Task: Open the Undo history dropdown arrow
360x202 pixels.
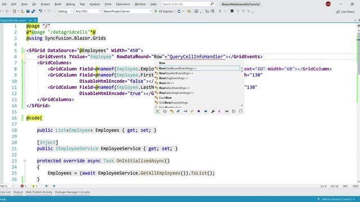Action: [44, 11]
